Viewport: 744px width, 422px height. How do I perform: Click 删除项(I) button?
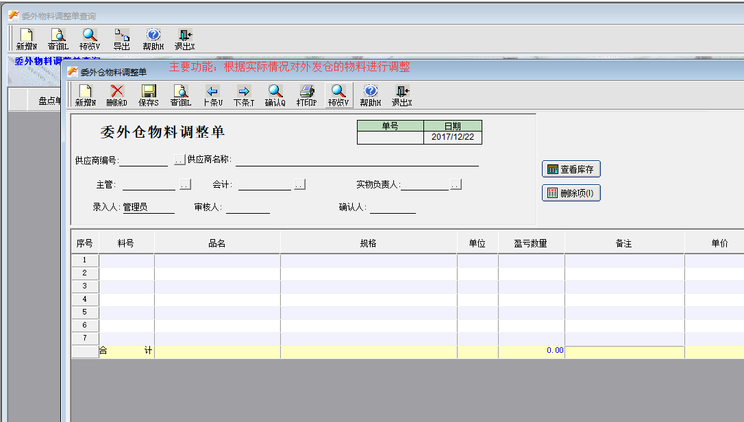click(571, 193)
